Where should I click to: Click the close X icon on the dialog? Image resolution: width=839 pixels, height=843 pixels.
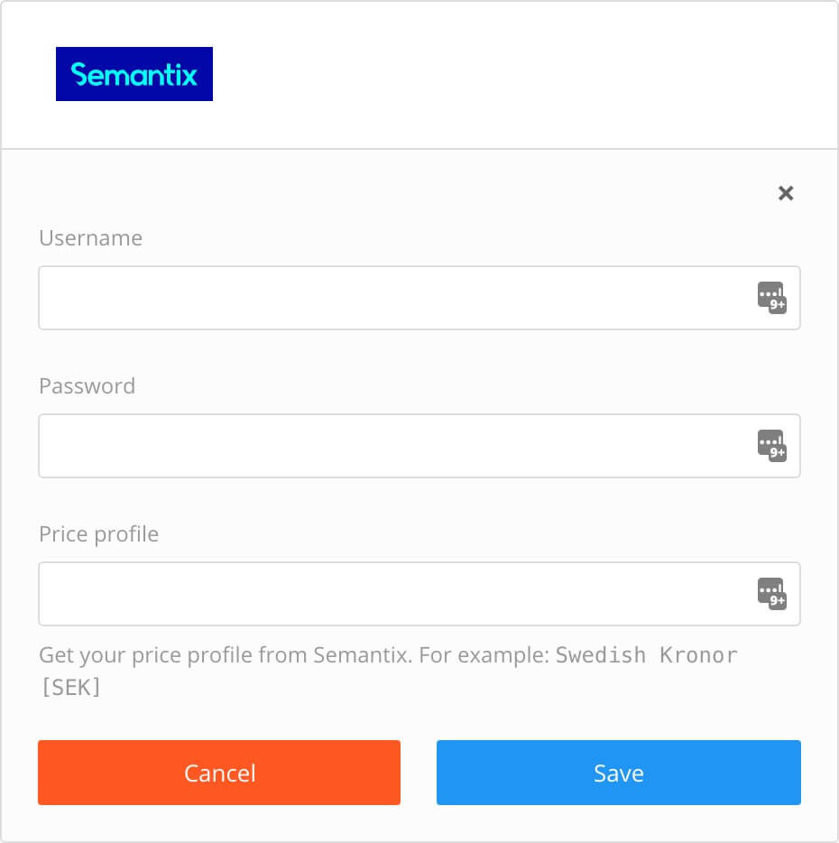point(786,192)
